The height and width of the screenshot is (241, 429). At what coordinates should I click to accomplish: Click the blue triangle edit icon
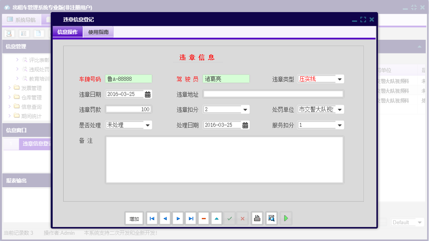click(216, 218)
